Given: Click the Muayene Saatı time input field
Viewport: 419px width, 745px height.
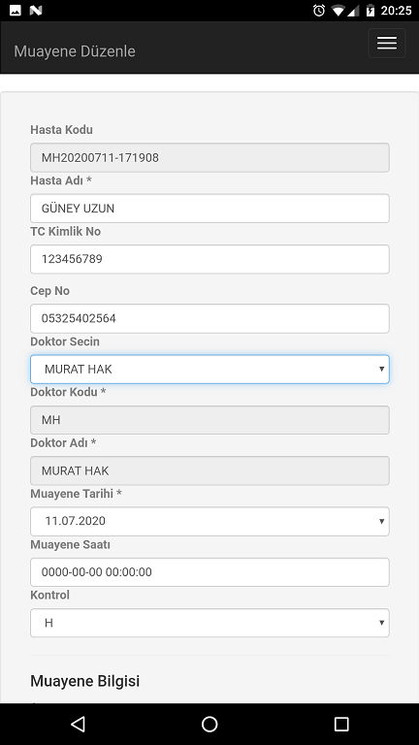Looking at the screenshot, I should tap(209, 572).
